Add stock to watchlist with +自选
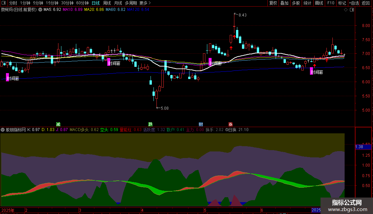Image resolution: width=373 pixels, height=214 pixels. 354,3
